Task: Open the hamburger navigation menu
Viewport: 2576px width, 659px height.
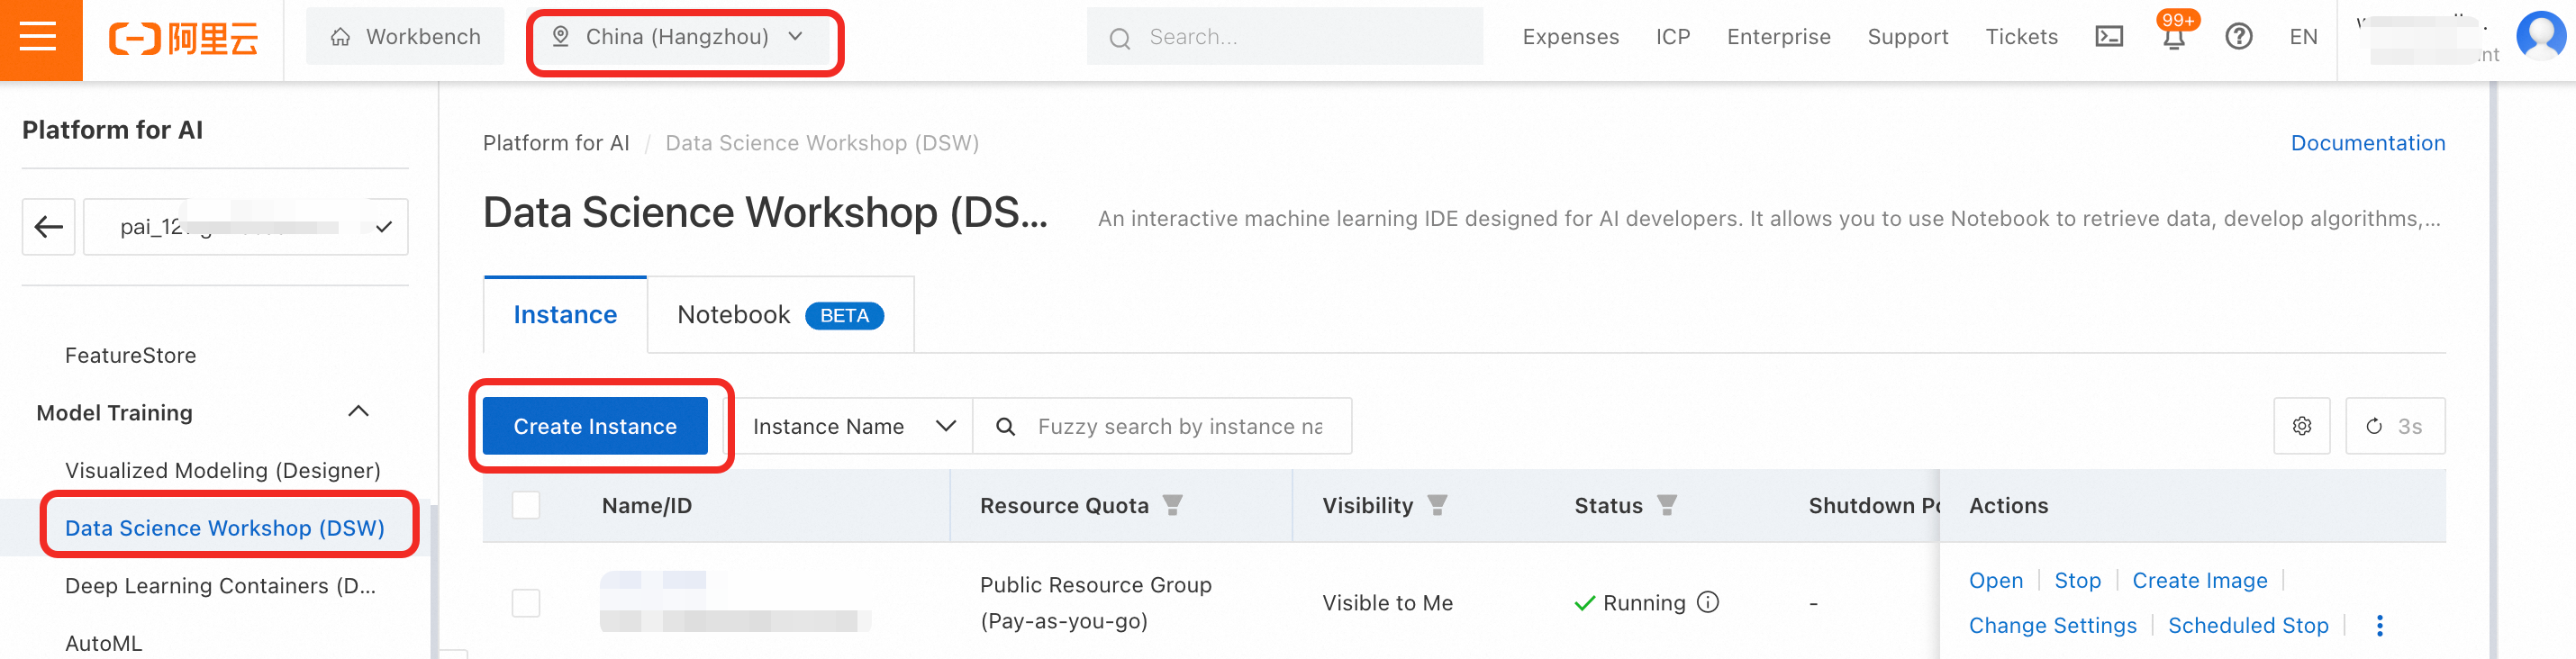Action: click(38, 38)
